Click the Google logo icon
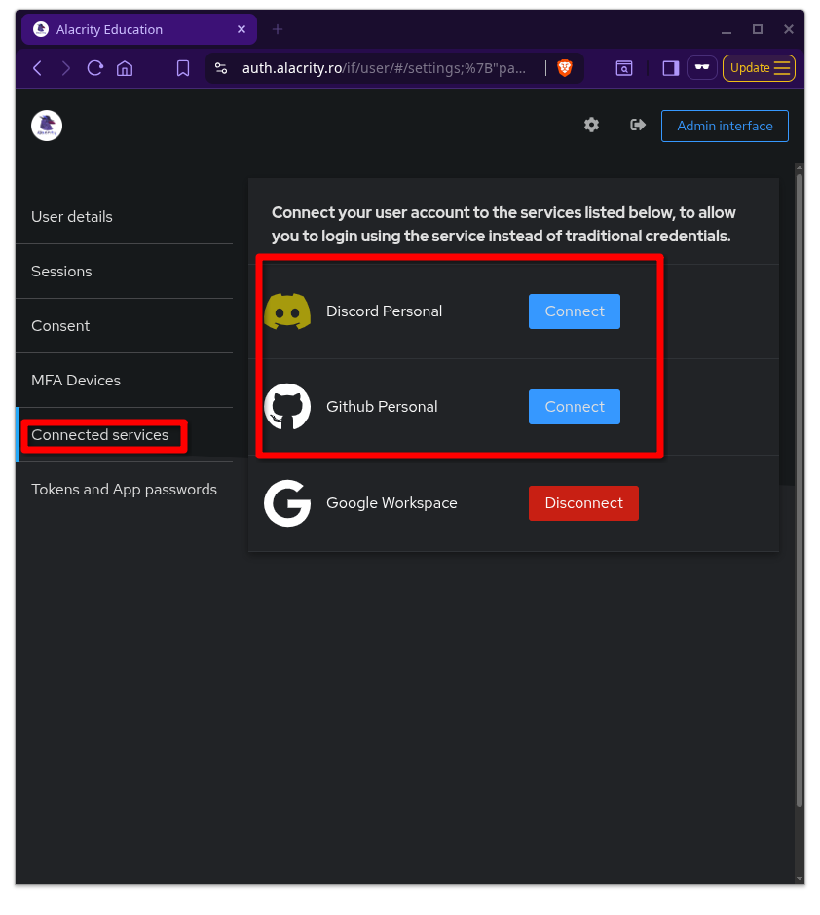Image resolution: width=820 pixels, height=915 pixels. [287, 503]
